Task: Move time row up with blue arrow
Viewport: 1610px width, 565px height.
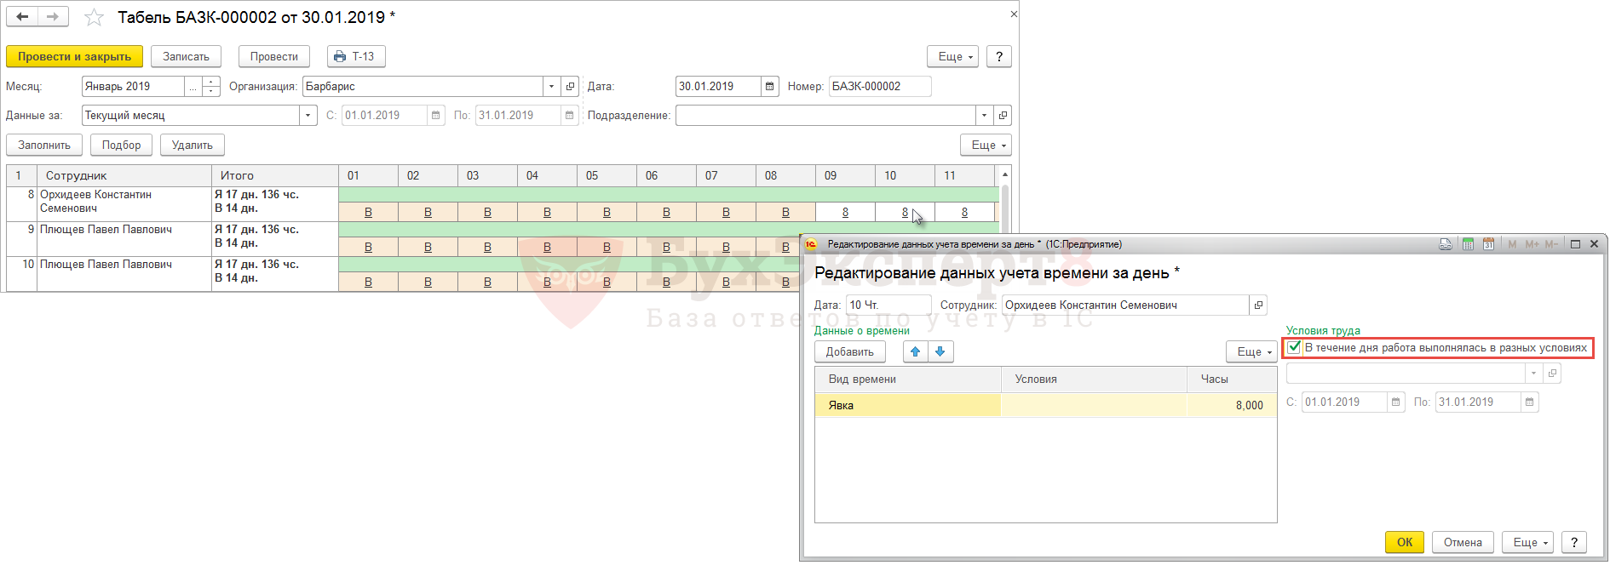Action: (916, 351)
